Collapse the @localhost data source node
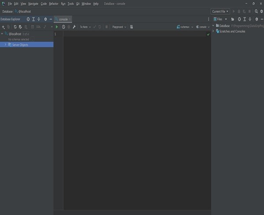Viewport: 264px width, 215px height. click(x=2, y=34)
